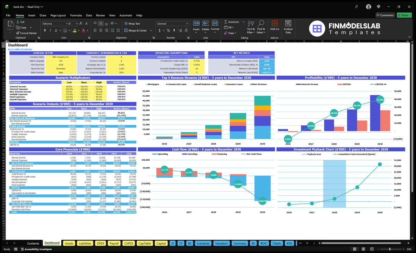This screenshot has height=253, width=416.
Task: Switch to Page Break Preview icon
Action: 372,249
